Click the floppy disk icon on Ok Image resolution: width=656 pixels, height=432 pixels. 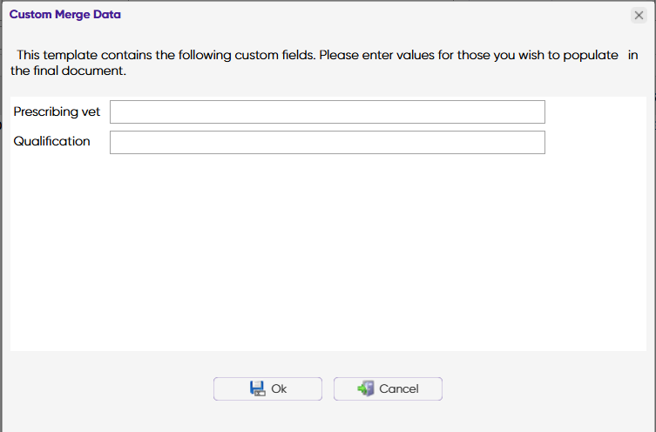tap(257, 388)
